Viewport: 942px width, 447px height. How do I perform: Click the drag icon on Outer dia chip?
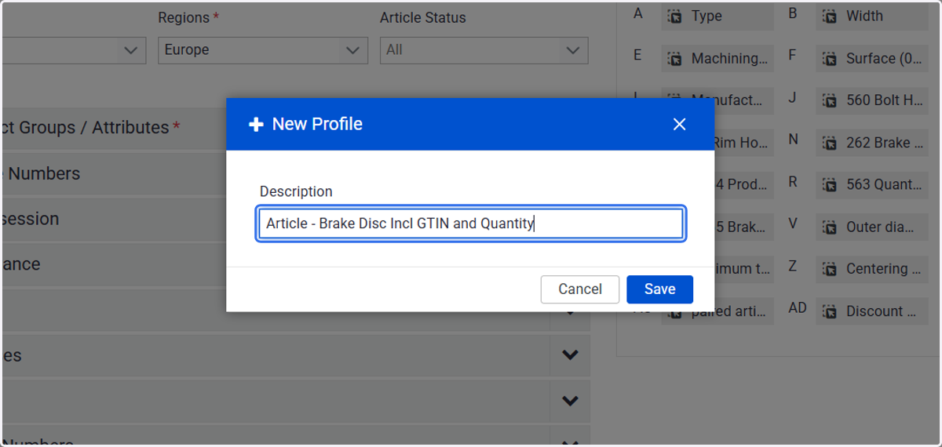[x=829, y=227]
